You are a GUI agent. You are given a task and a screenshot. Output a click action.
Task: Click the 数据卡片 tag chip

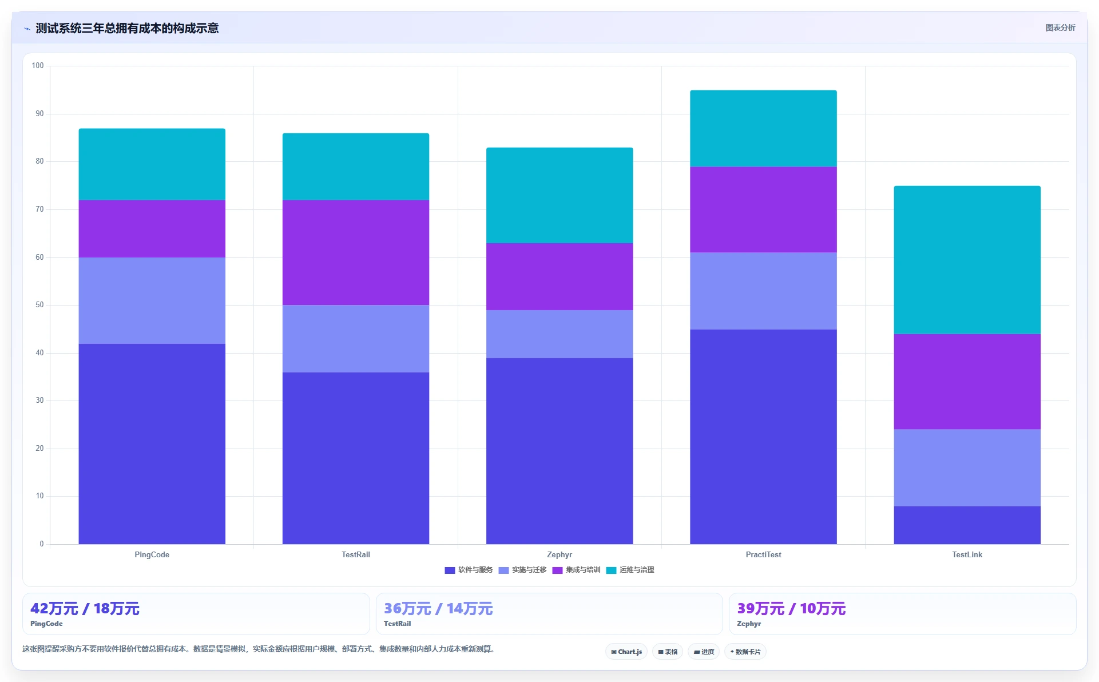[745, 652]
